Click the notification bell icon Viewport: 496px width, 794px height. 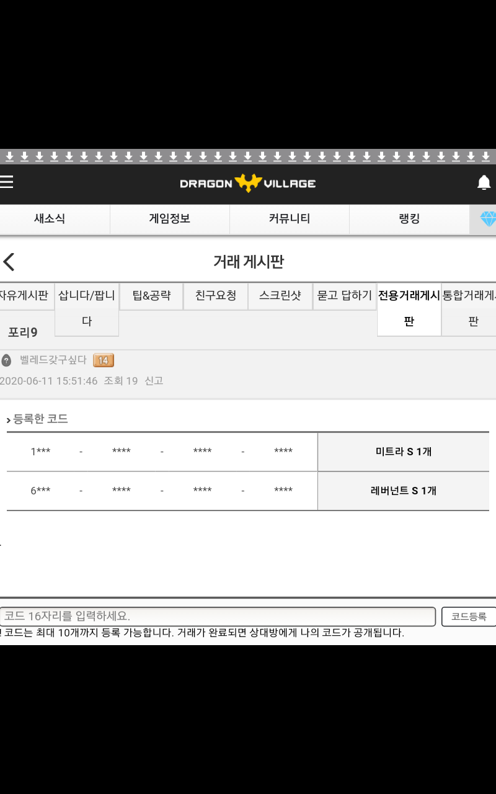click(484, 182)
